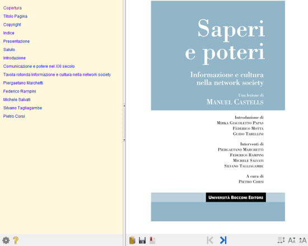Click the floppy disk save icon
The image size is (308, 246).
coord(142,240)
